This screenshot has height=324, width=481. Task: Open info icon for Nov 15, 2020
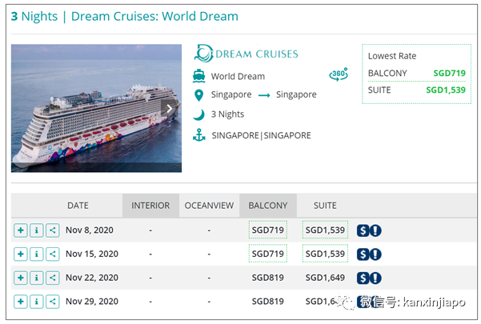pyautogui.click(x=36, y=254)
